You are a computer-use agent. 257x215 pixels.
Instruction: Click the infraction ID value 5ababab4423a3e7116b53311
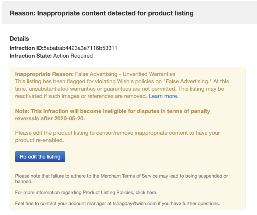pos(80,48)
